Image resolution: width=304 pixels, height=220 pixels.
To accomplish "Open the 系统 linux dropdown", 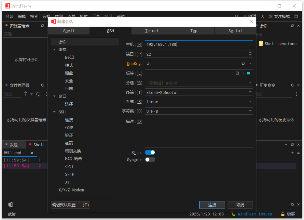I will [x=251, y=102].
